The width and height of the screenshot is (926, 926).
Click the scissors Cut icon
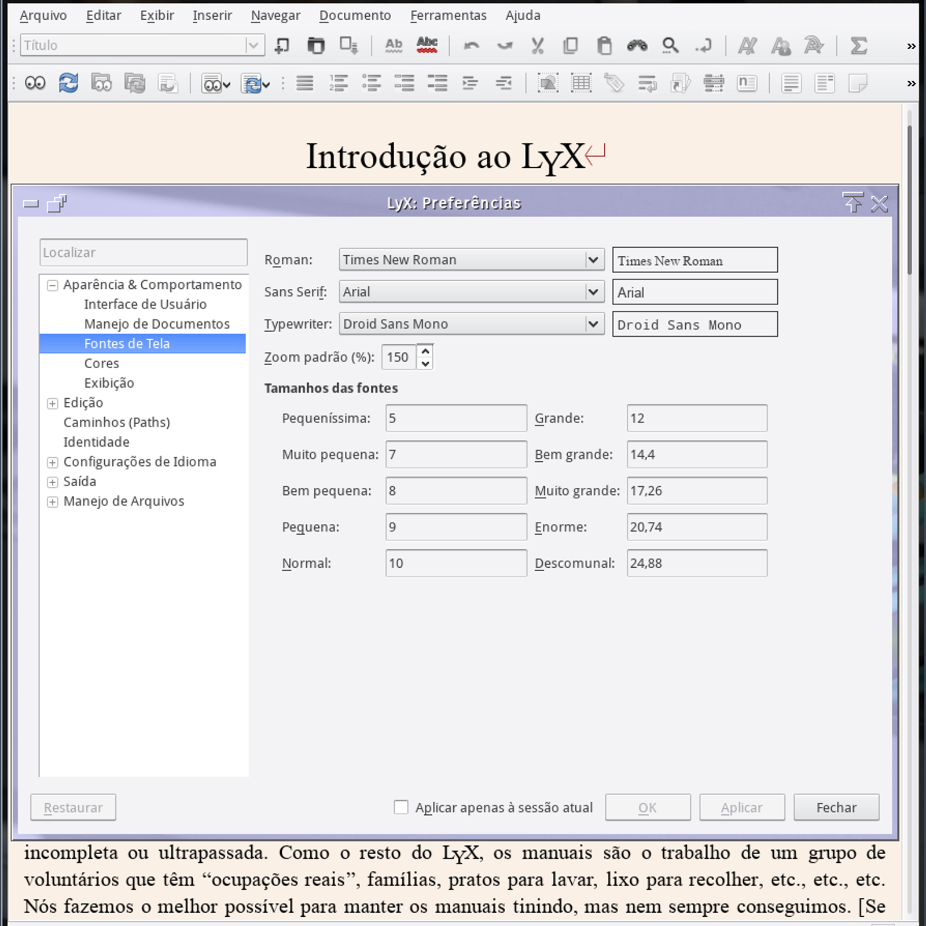(x=538, y=45)
